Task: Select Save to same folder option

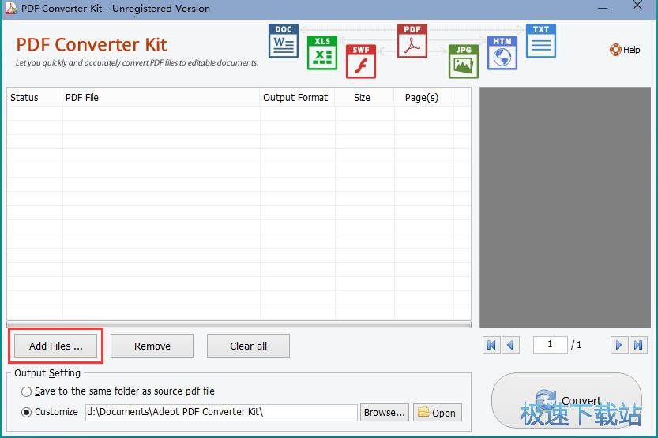Action: [118, 391]
